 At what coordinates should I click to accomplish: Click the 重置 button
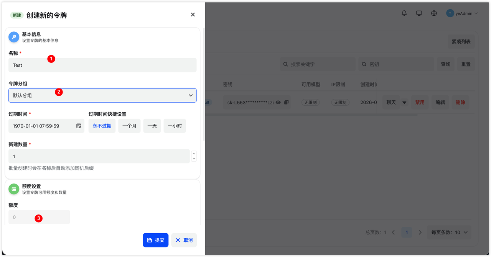pos(466,64)
